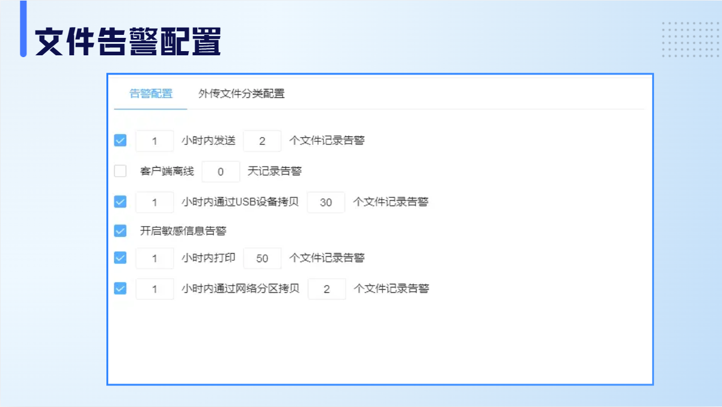
Task: Toggle the 网络分区拷贝 alert checkbox
Action: [120, 289]
